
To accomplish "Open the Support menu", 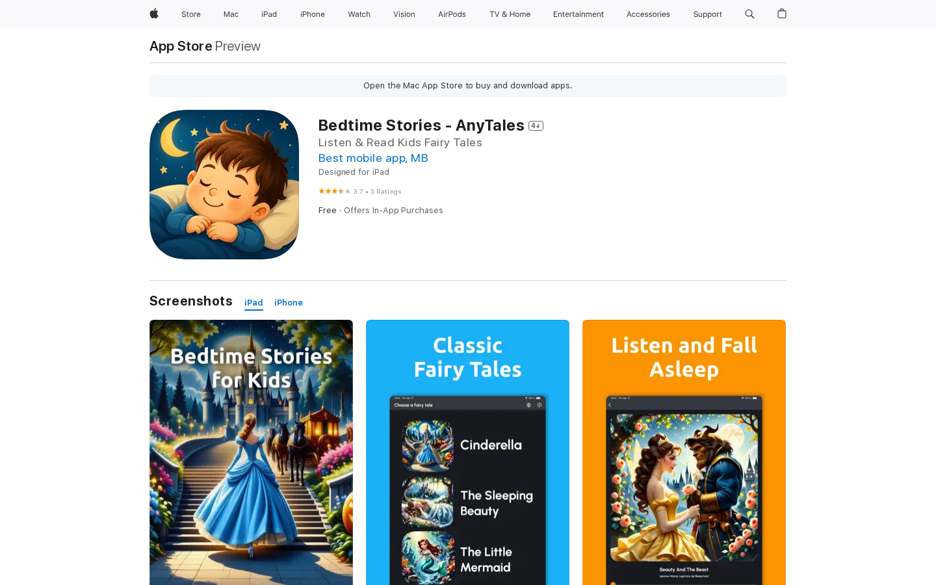I will coord(707,14).
